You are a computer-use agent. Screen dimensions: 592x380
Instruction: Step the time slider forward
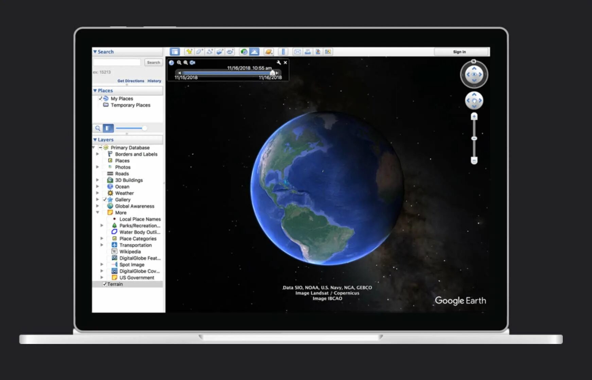click(x=278, y=73)
